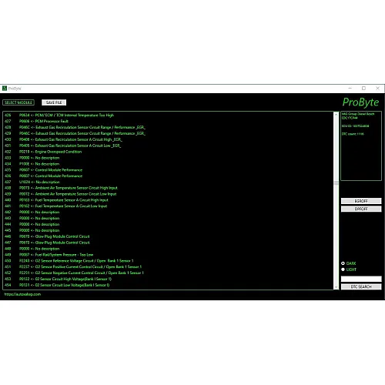Click the ECU ID line in info panel
The height and width of the screenshot is (385, 385).
coord(355,126)
